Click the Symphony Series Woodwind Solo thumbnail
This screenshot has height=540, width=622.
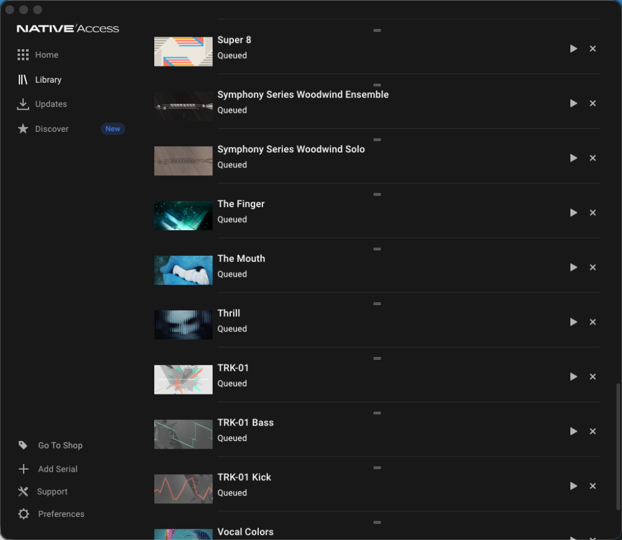click(183, 161)
